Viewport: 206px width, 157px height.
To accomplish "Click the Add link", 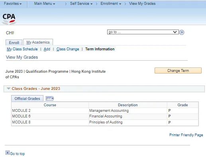I will [47, 49].
